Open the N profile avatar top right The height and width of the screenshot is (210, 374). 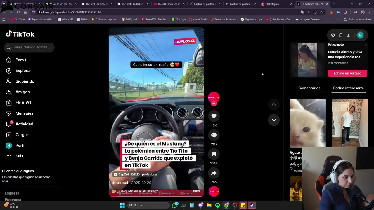[360, 35]
